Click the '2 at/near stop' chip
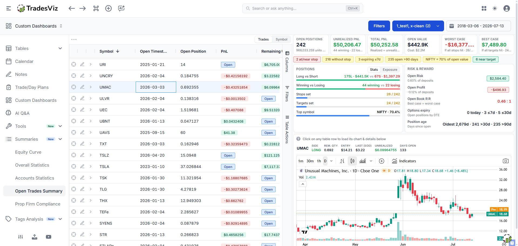518x246 pixels. pos(307,59)
